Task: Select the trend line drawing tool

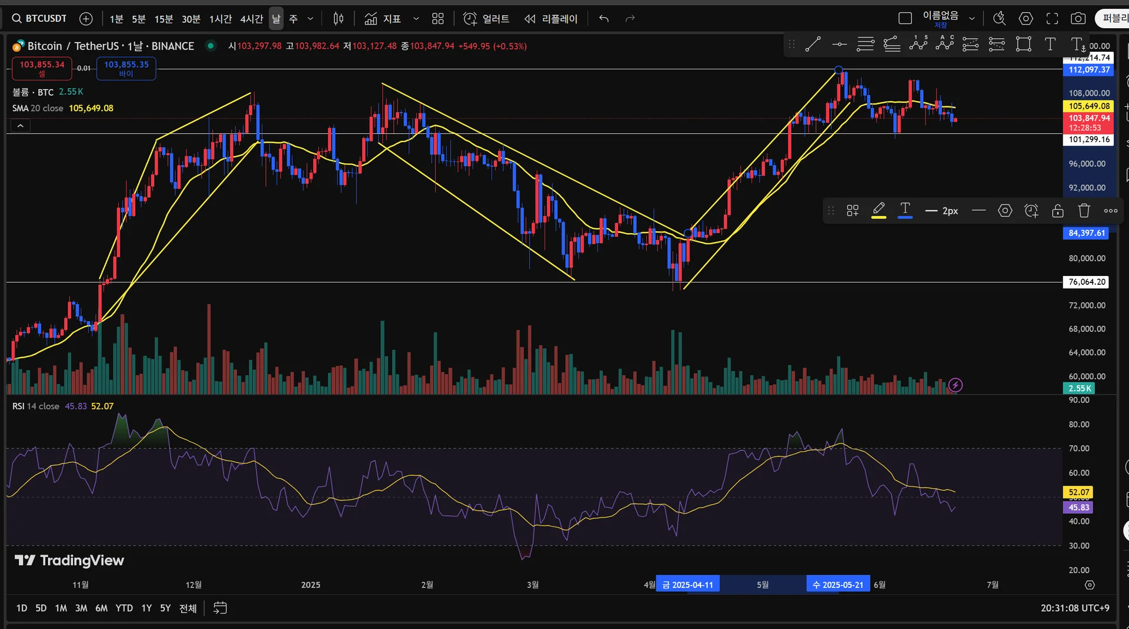Action: 813,44
